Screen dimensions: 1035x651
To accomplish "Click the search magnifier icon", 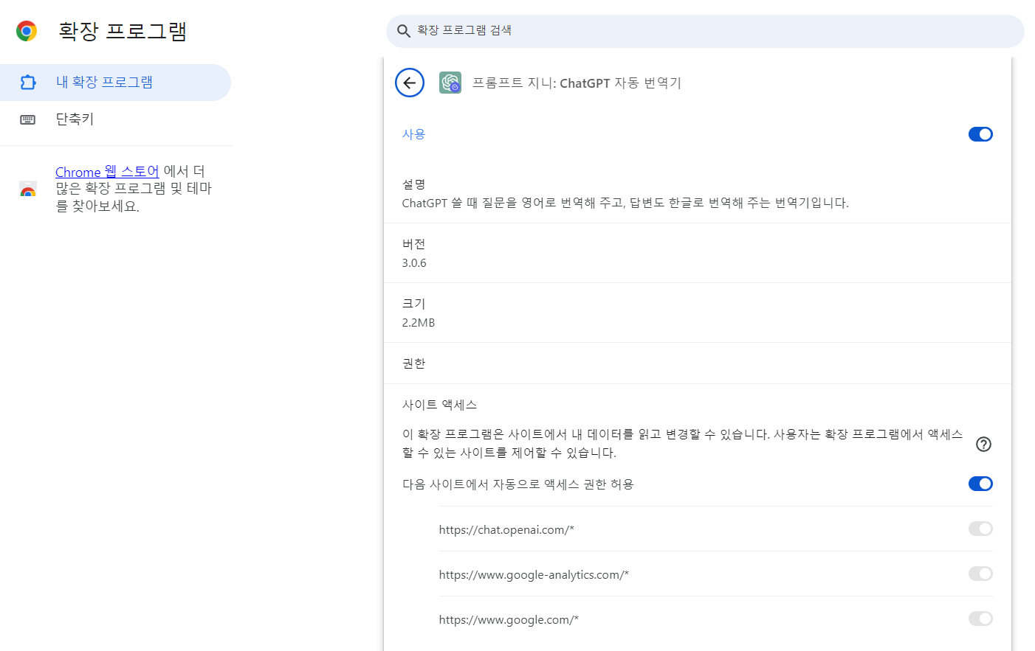I will 403,31.
